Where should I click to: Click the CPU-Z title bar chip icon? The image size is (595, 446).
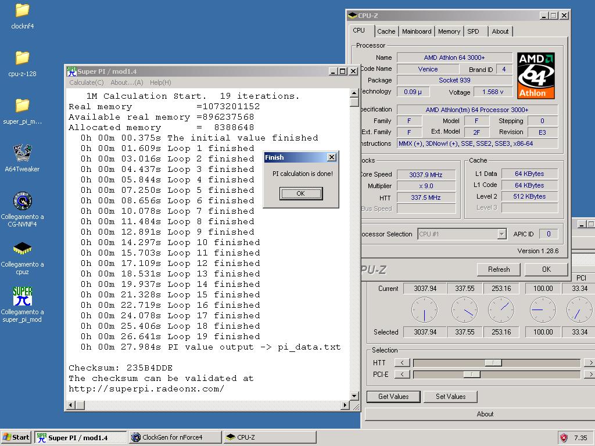353,16
